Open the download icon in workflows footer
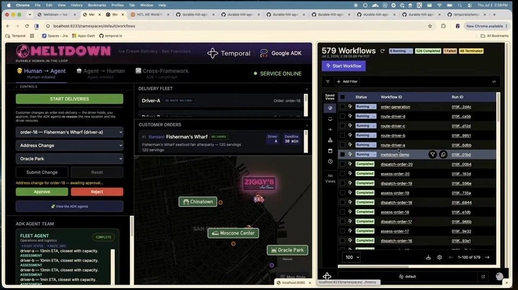518x290 pixels. 428,257
